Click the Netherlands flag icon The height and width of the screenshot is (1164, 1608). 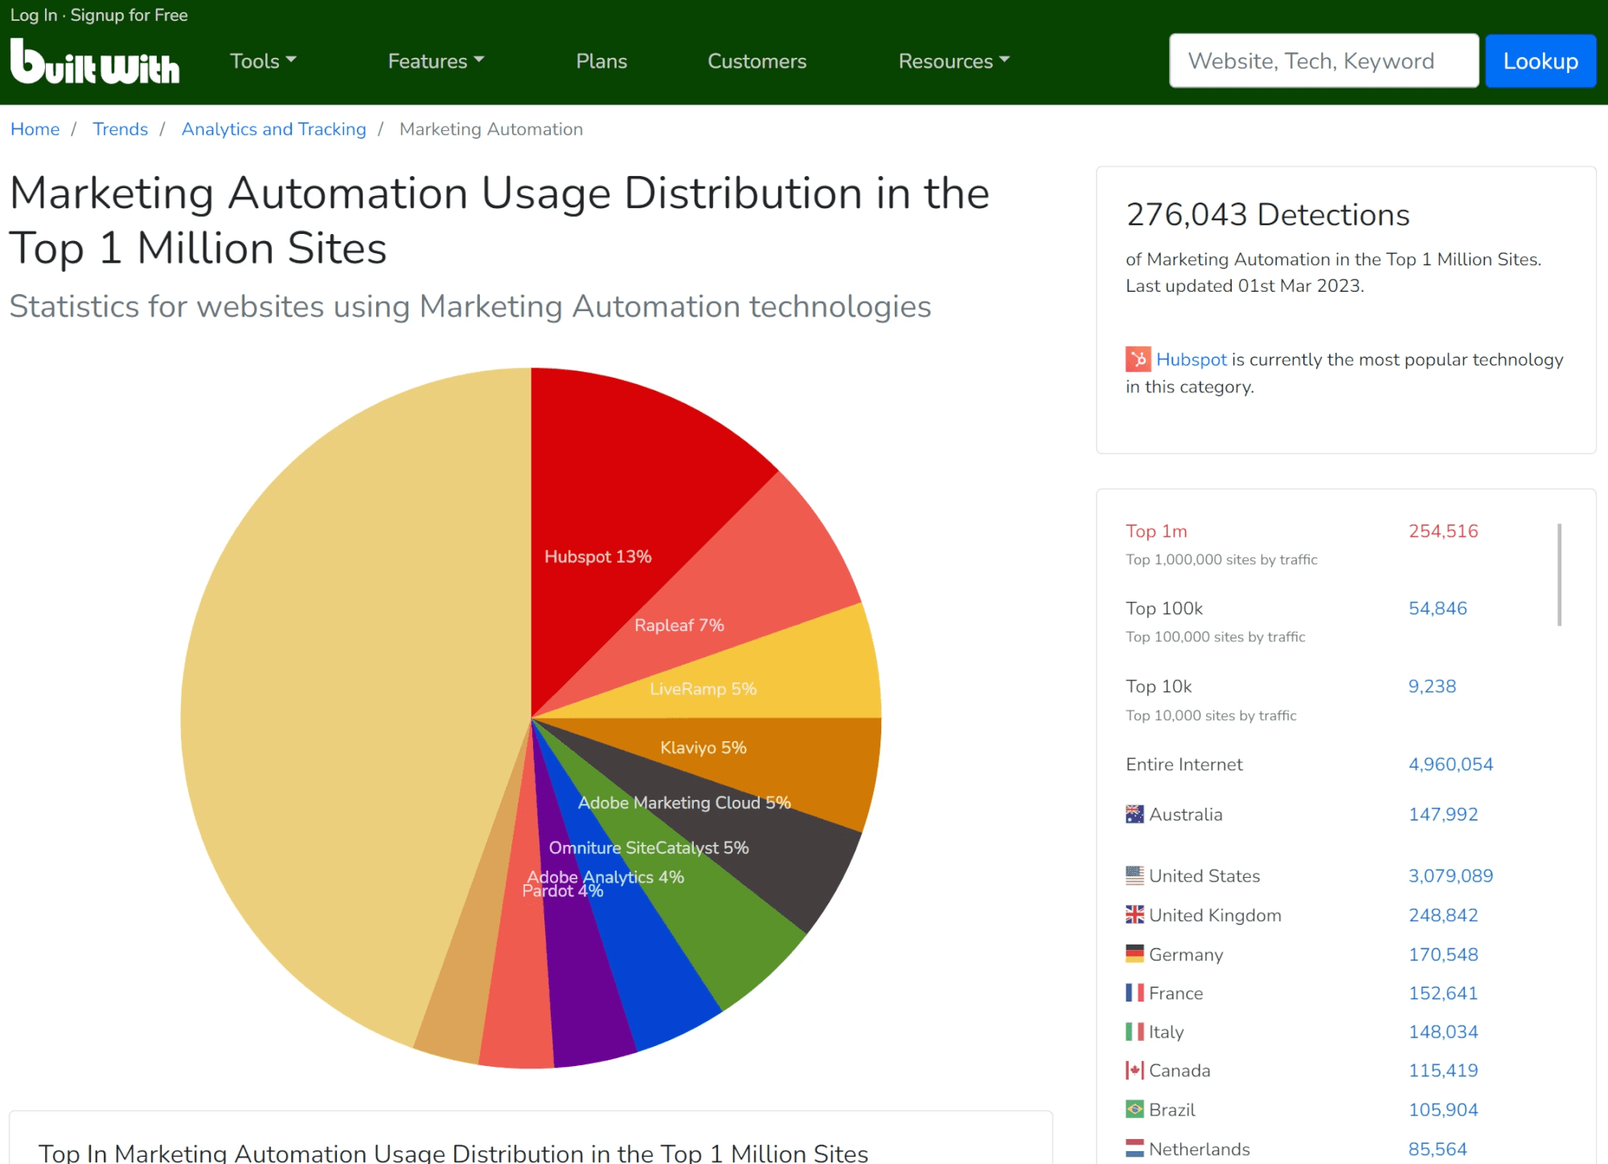1134,1149
